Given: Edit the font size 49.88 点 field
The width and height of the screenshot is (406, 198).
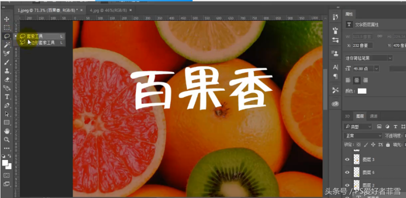Looking at the screenshot, I should 363,68.
